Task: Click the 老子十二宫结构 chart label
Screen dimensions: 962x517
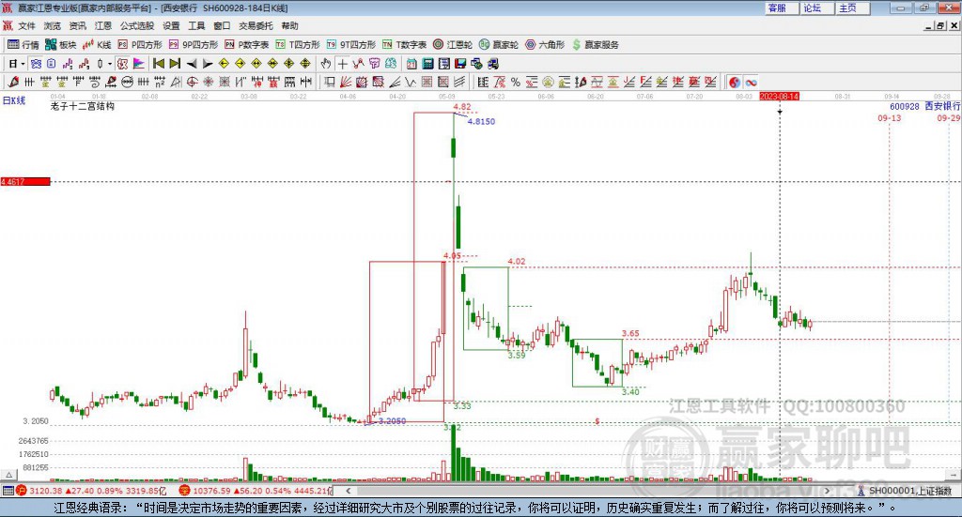Action: tap(83, 106)
